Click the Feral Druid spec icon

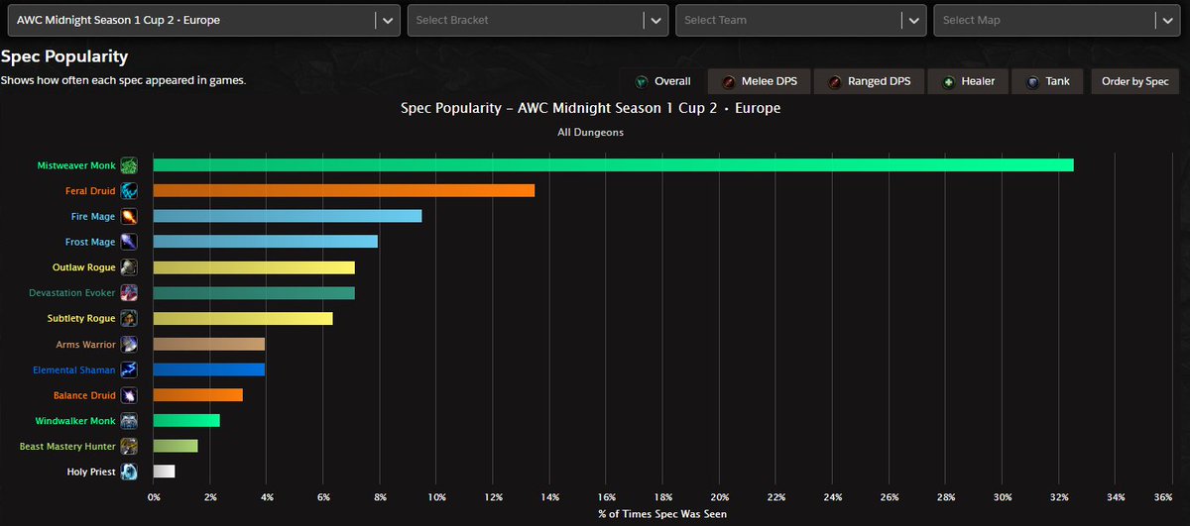129,190
